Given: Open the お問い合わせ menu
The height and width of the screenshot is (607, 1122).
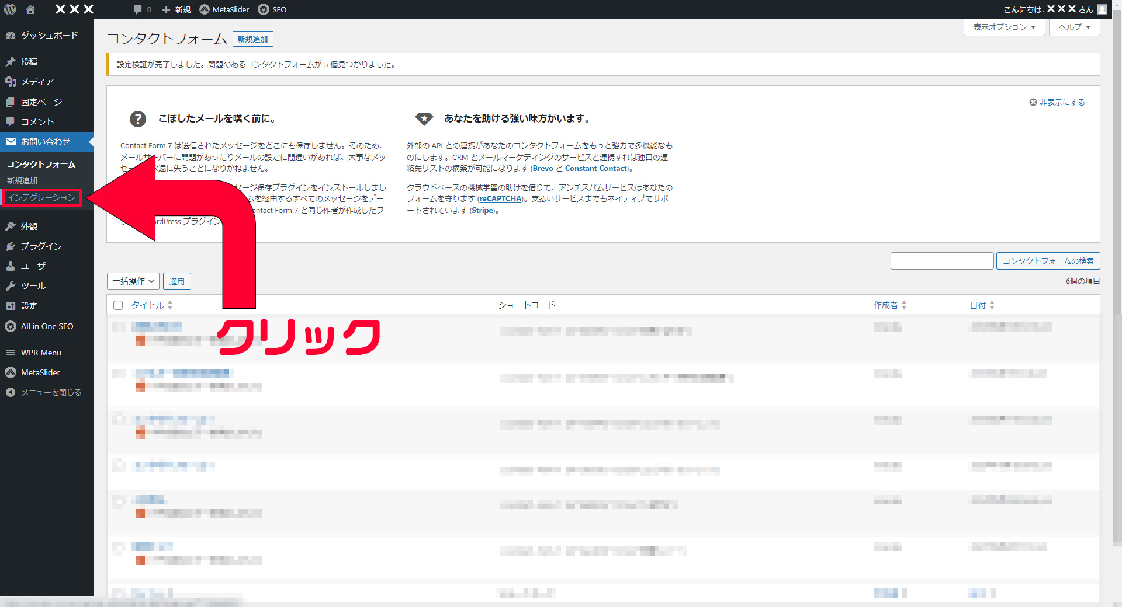Looking at the screenshot, I should click(x=47, y=142).
